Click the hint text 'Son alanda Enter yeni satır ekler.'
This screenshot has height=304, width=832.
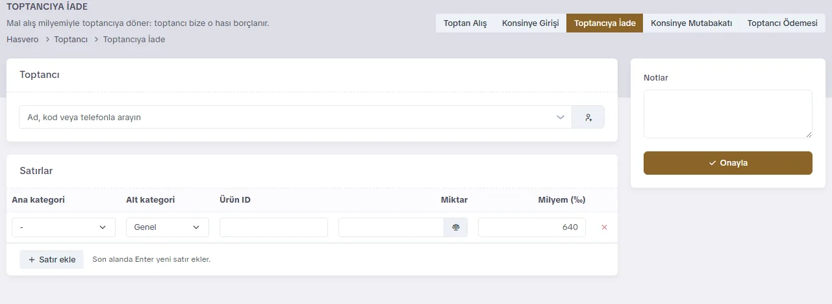[151, 259]
